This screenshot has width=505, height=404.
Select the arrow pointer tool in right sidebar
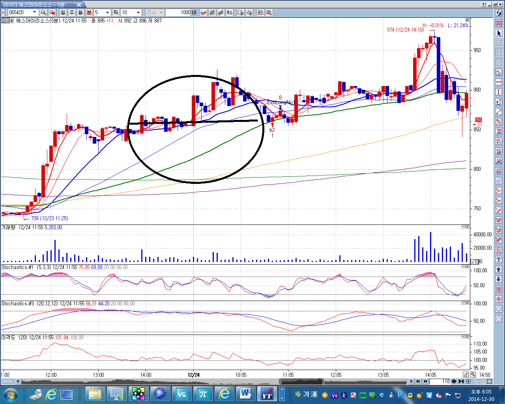point(499,33)
